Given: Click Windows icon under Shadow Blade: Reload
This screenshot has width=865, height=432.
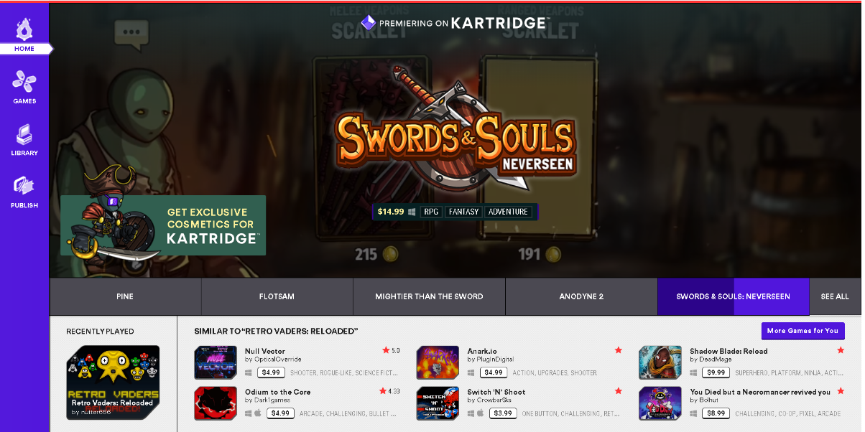Looking at the screenshot, I should (693, 372).
